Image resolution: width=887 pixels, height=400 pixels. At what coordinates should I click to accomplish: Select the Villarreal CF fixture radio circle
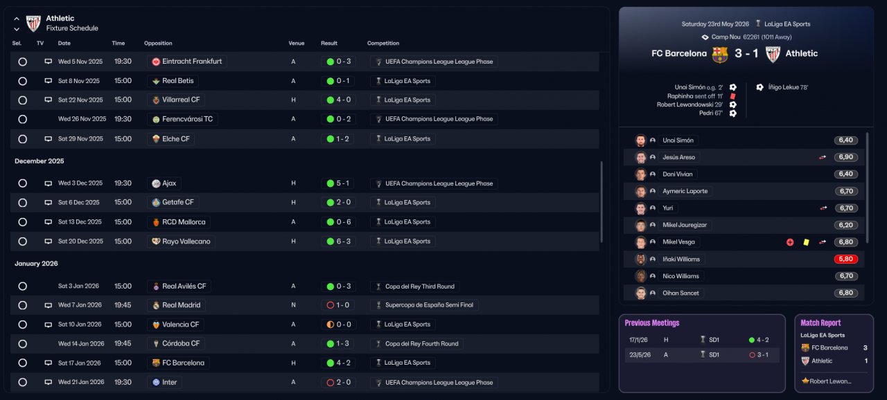click(22, 100)
